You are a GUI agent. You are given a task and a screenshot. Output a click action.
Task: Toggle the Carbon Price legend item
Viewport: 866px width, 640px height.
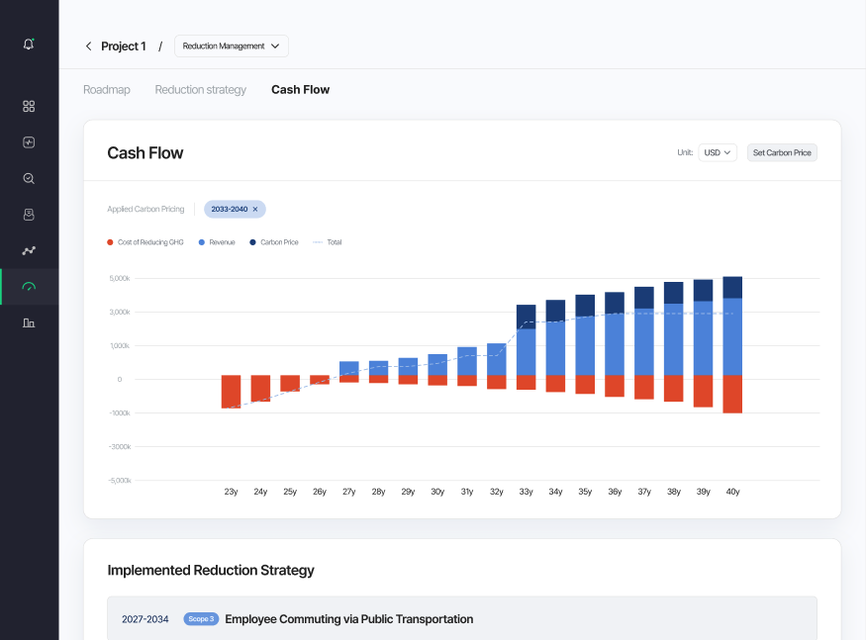pyautogui.click(x=274, y=242)
